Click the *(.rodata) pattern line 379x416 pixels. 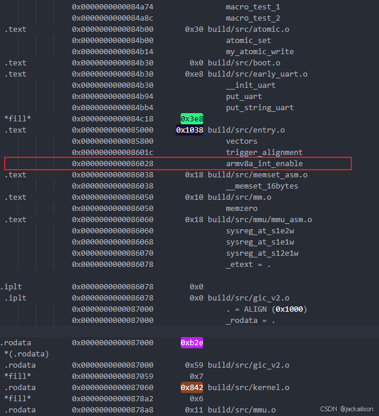pos(26,354)
